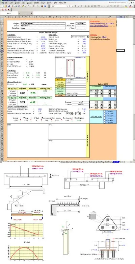This screenshot has width=135, height=264.
Task: Click the Font Color icon
Action: coord(130,6)
